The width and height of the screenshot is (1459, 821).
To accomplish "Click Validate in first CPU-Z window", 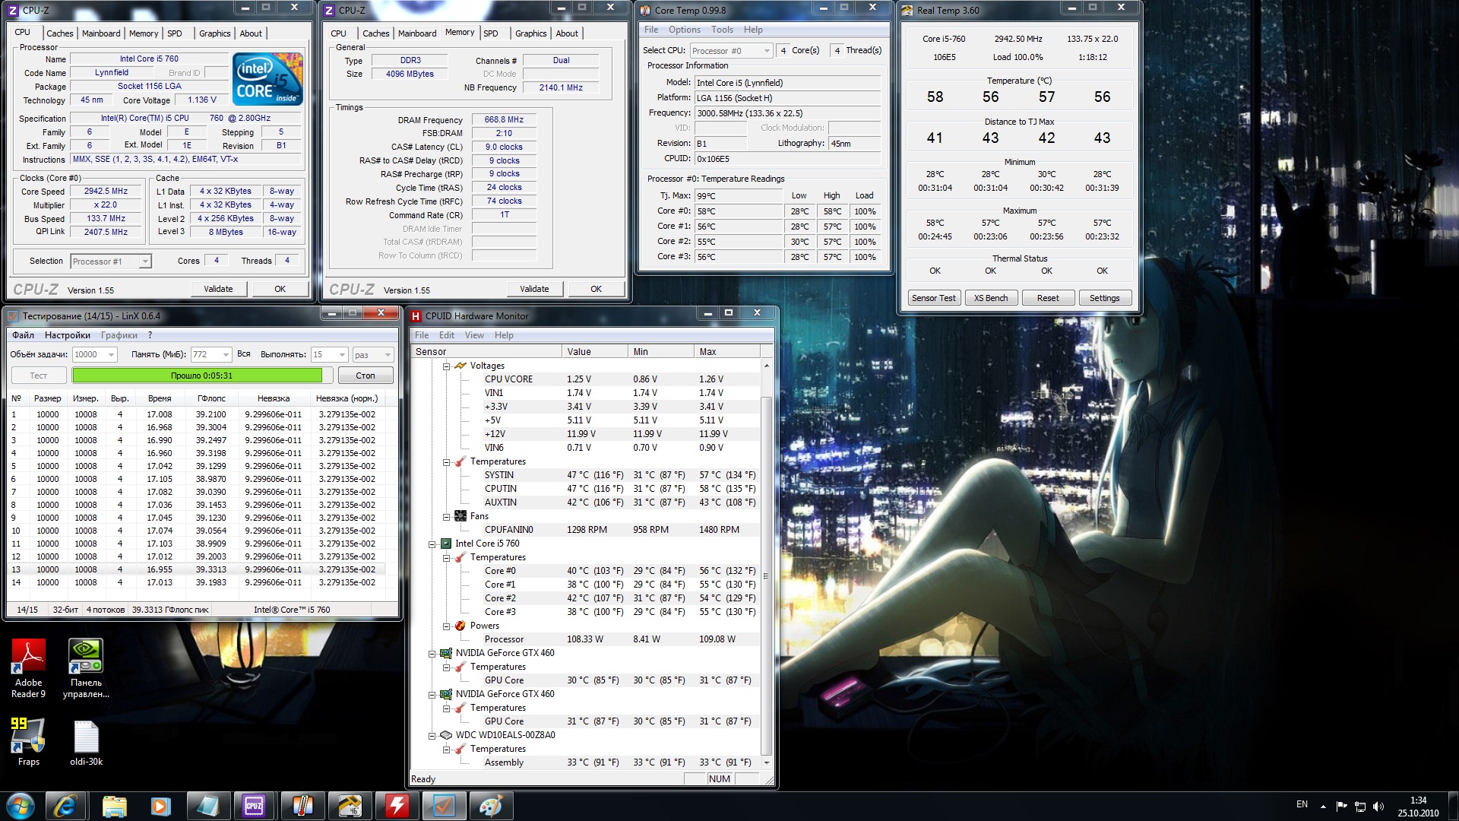I will (x=218, y=289).
